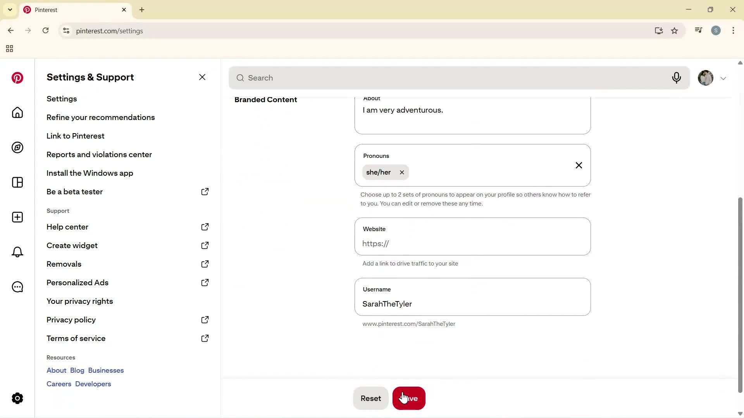The width and height of the screenshot is (744, 418).
Task: Open the Careers link under Resources
Action: (x=59, y=384)
